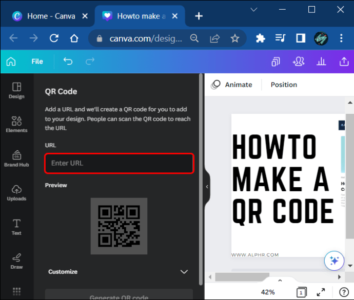This screenshot has height=300, width=354.
Task: Open the tab search dropdown arrow
Action: tap(254, 9)
